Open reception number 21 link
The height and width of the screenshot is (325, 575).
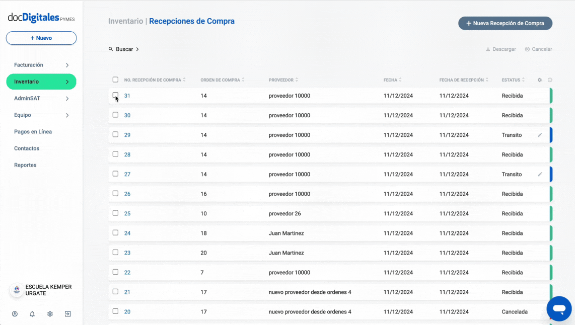click(x=127, y=292)
